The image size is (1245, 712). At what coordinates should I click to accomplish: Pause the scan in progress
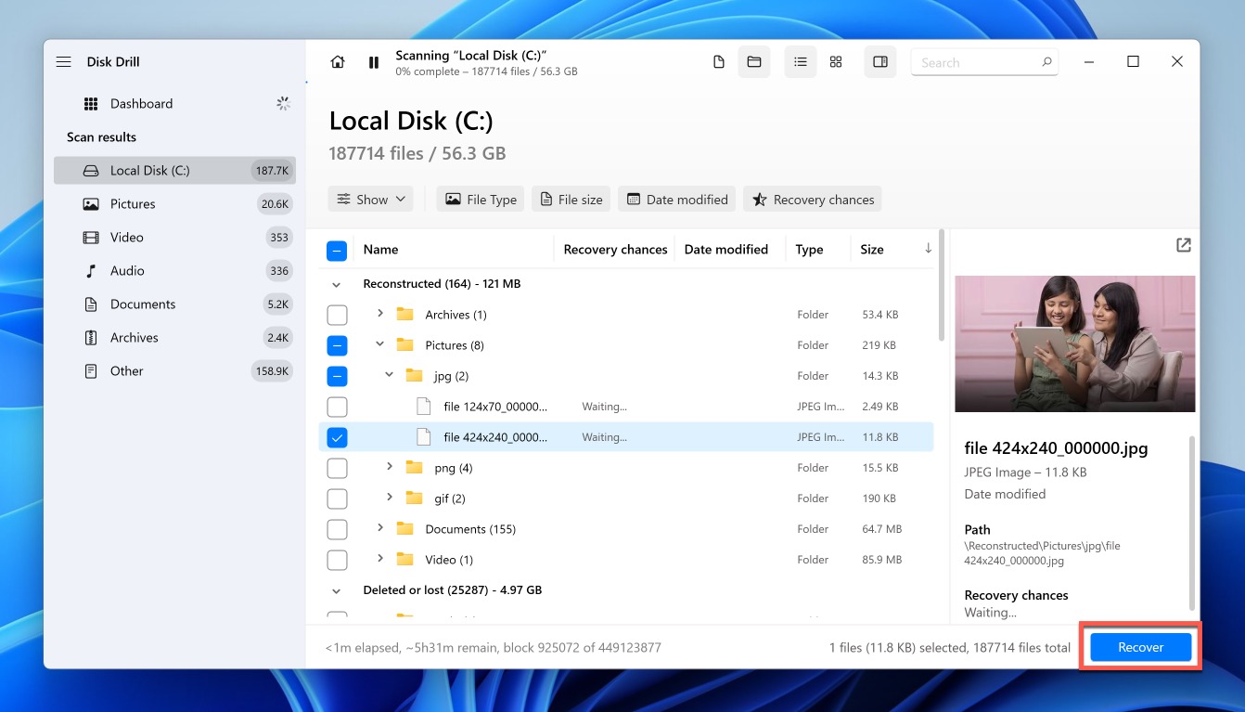pos(374,62)
